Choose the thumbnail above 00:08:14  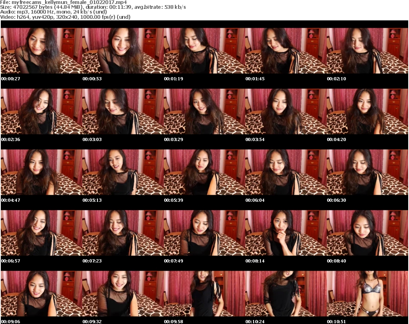[286, 233]
